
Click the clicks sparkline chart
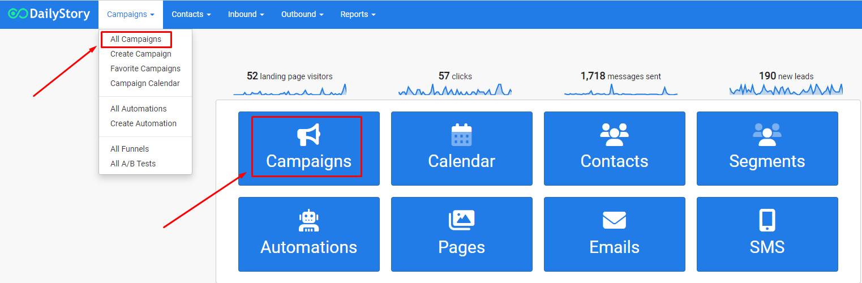[455, 89]
